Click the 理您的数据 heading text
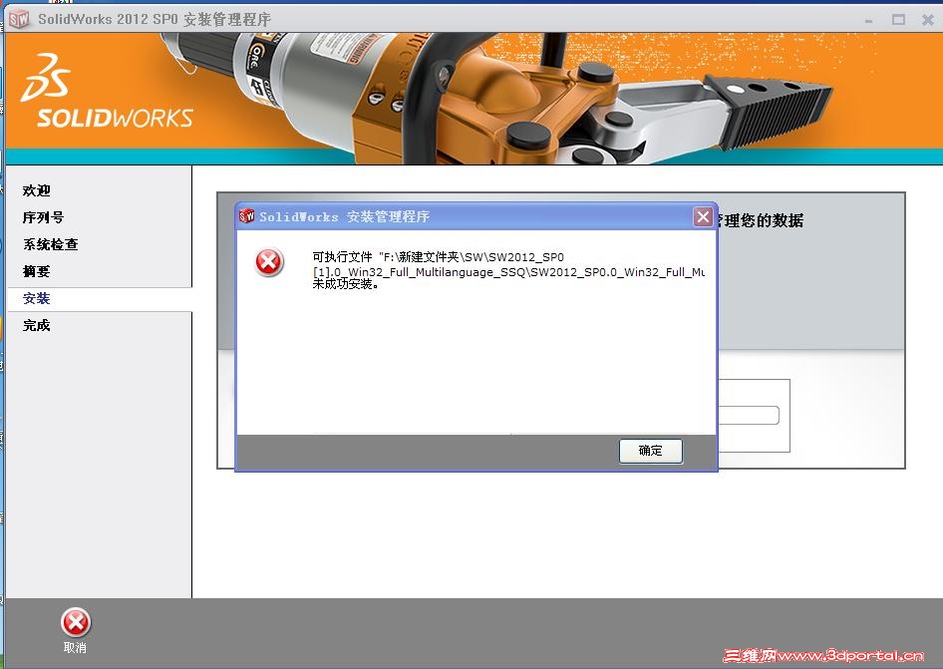This screenshot has height=669, width=943. pos(764,220)
